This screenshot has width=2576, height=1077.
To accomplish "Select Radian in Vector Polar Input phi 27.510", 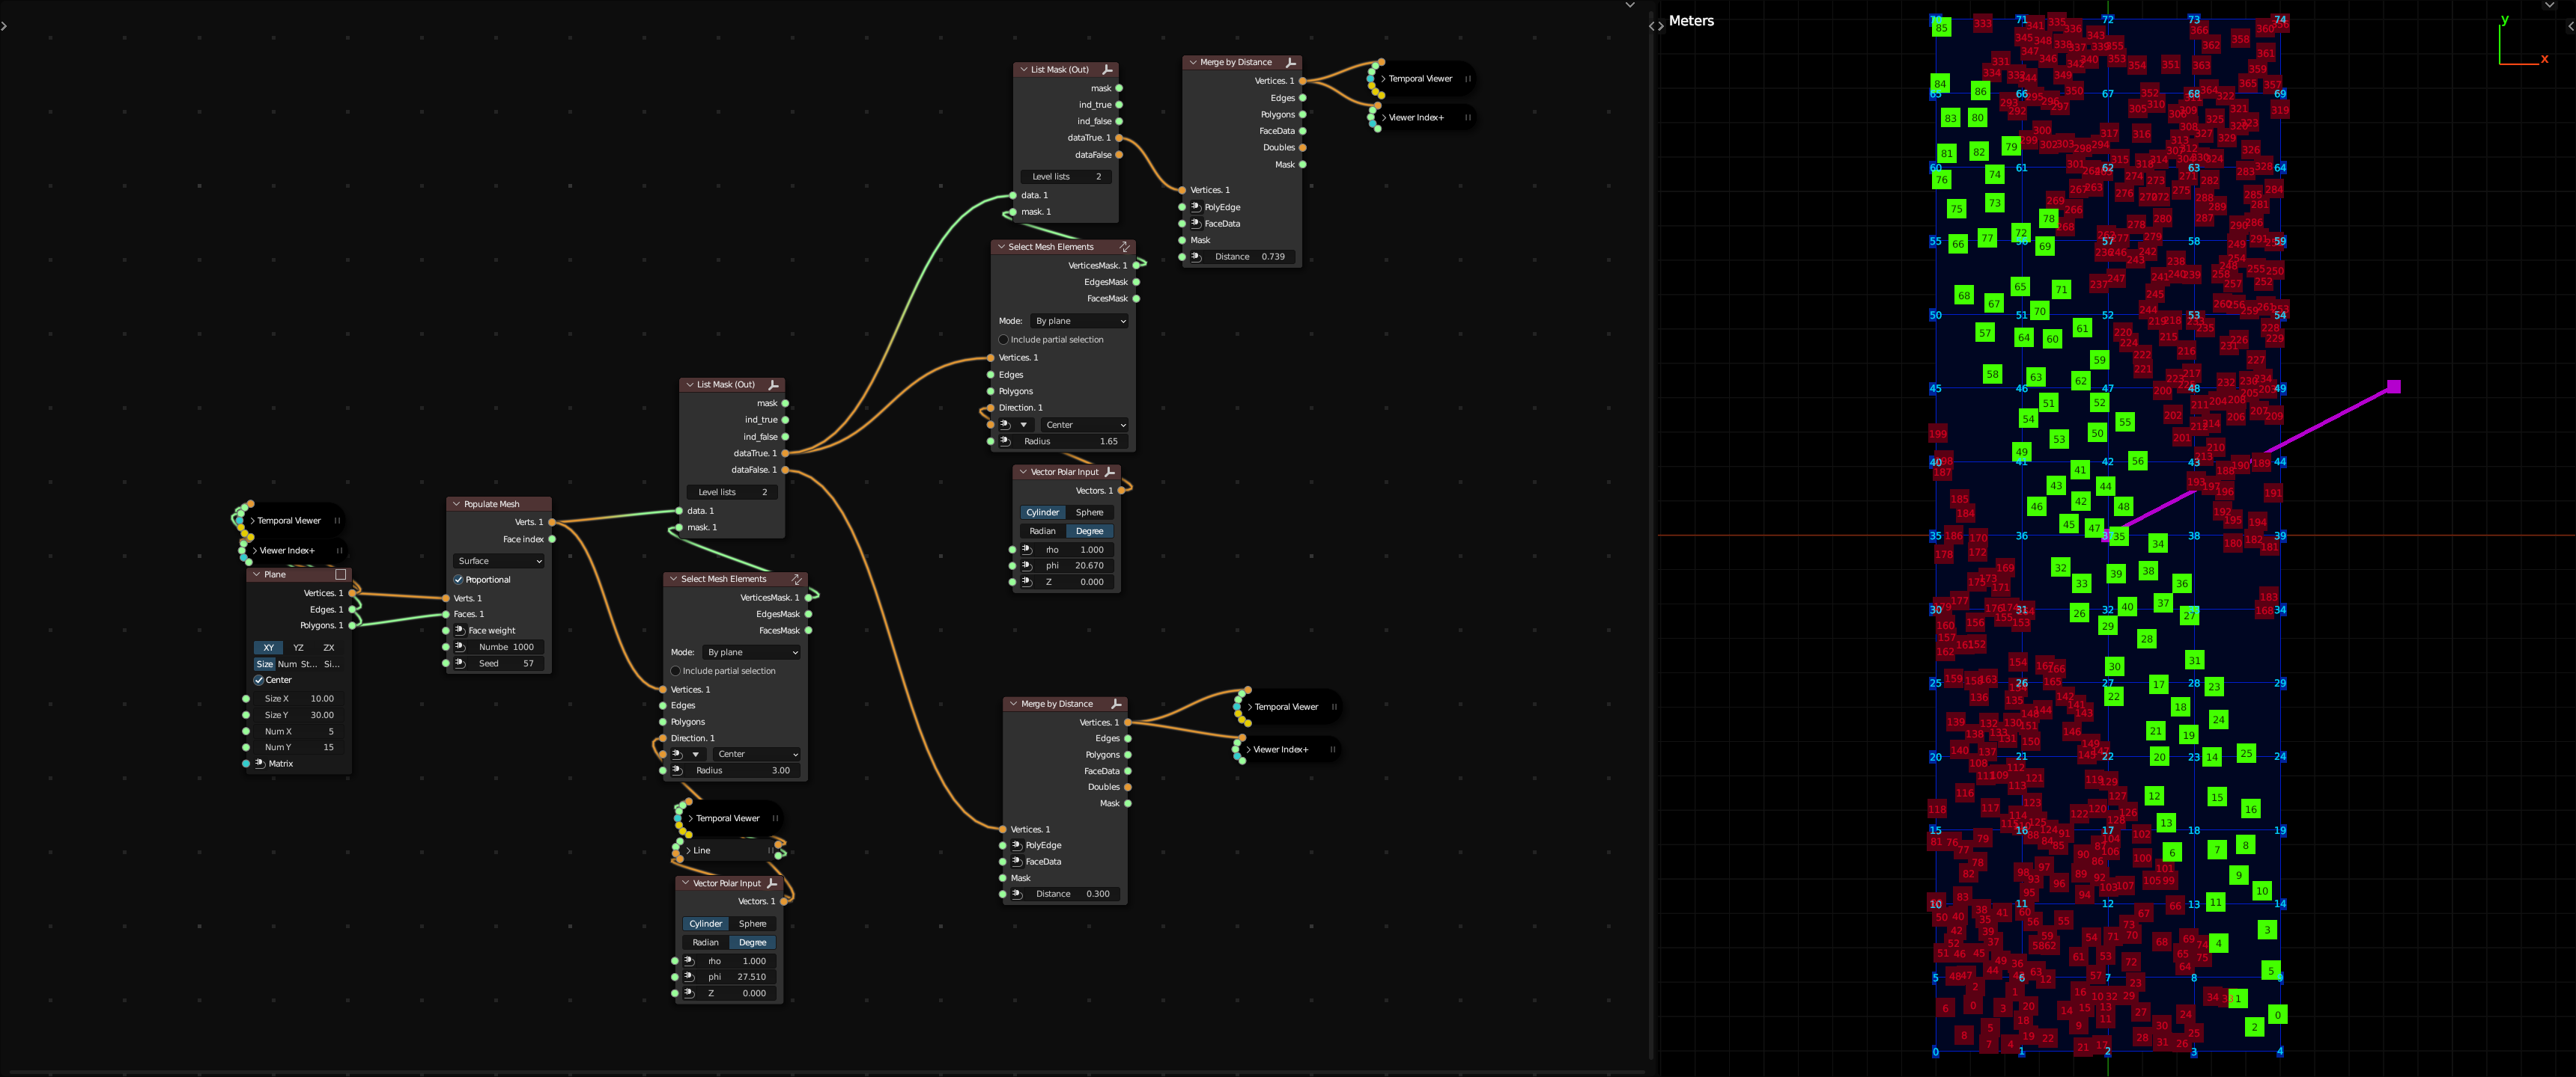I will tap(705, 942).
